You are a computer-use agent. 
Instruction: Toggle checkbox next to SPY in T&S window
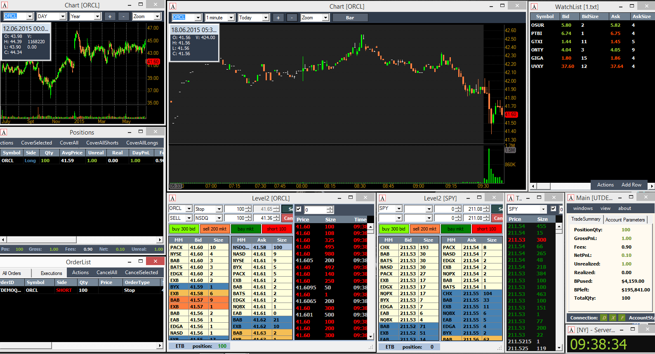click(x=554, y=209)
